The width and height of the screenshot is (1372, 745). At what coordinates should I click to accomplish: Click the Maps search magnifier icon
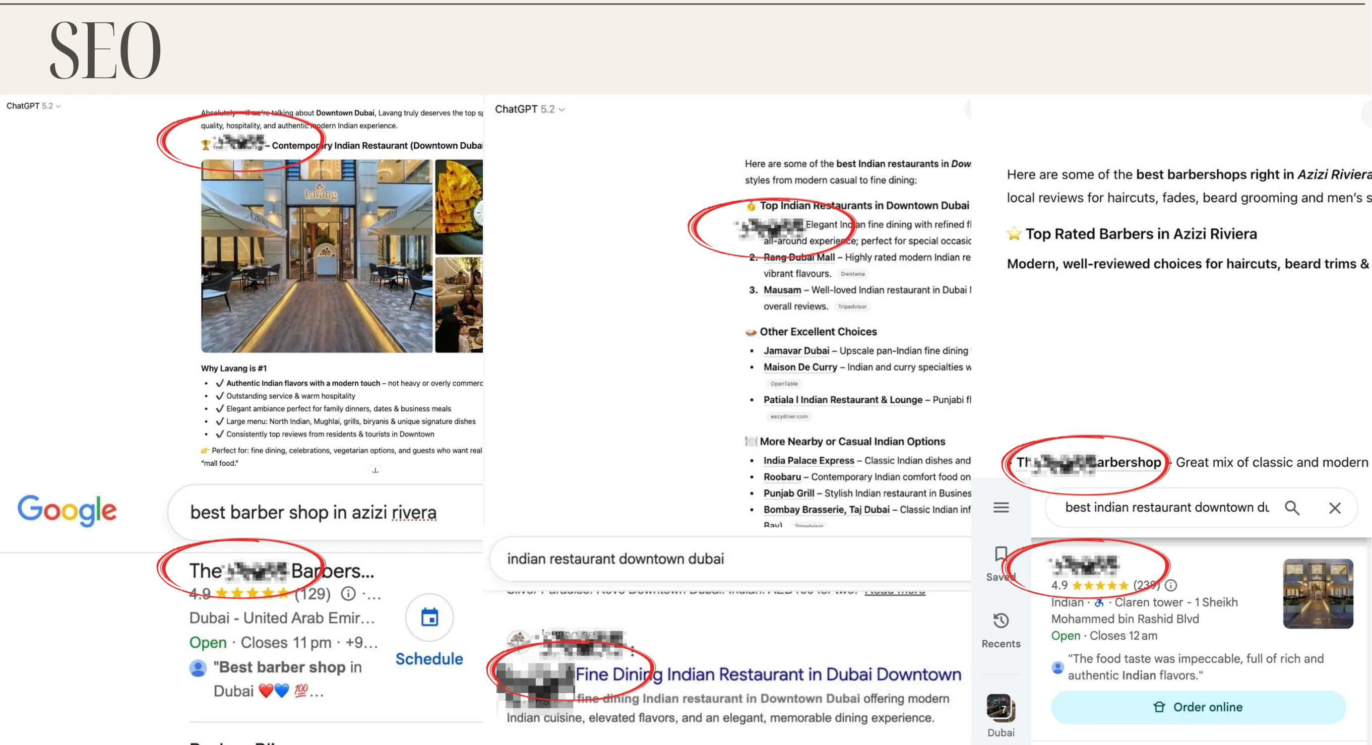[1292, 508]
